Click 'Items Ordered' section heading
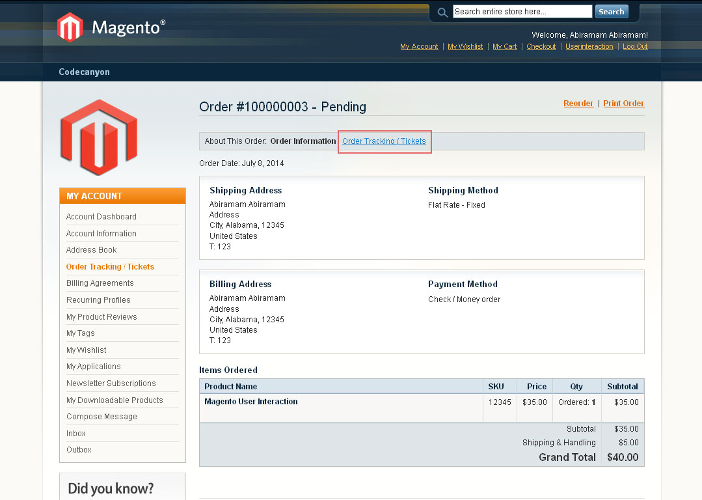Screen dimensions: 702x500 coord(228,370)
